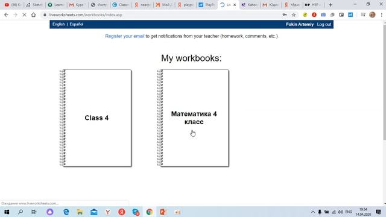The width and height of the screenshot is (386, 217).
Task: Open the Chrome three-dot menu
Action: pos(381,14)
